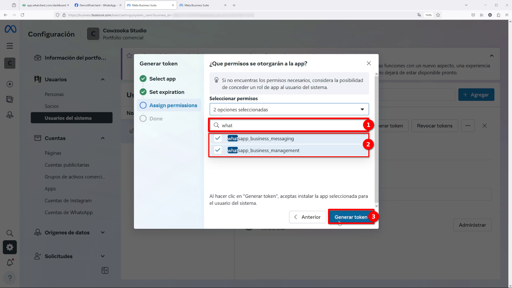This screenshot has height=288, width=512.
Task: Open Personas in the sidebar
Action: coord(54,94)
